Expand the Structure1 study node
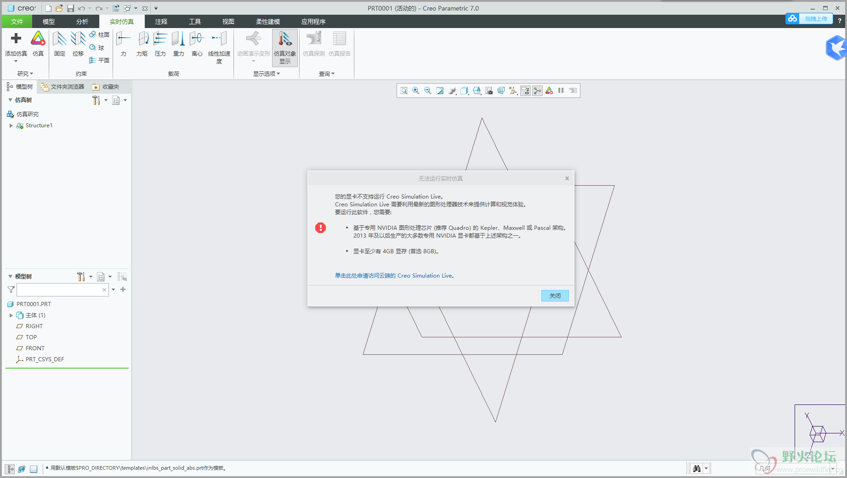 [11, 125]
